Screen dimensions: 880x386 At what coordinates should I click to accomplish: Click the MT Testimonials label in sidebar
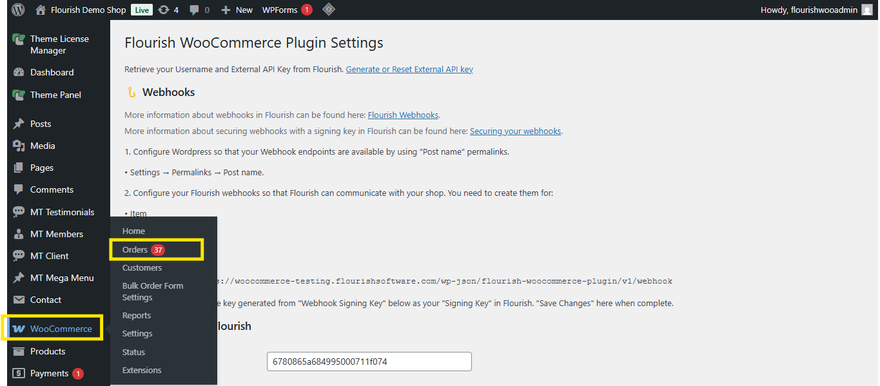click(x=63, y=212)
